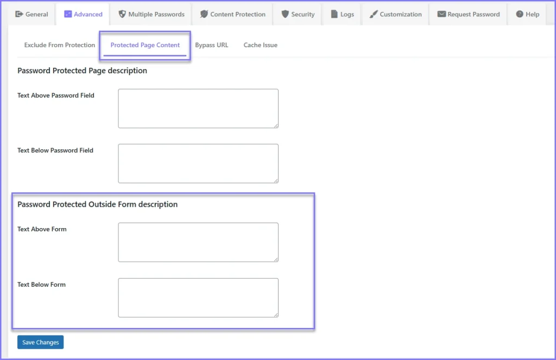Click the General tab arrow icon

point(19,14)
